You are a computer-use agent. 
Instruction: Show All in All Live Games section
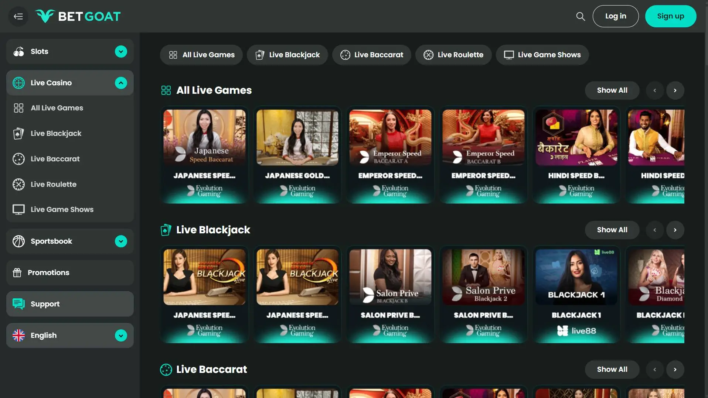tap(612, 90)
